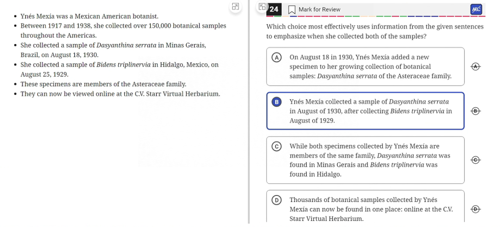Strike out answer A with crossed-A icon

(x=475, y=66)
